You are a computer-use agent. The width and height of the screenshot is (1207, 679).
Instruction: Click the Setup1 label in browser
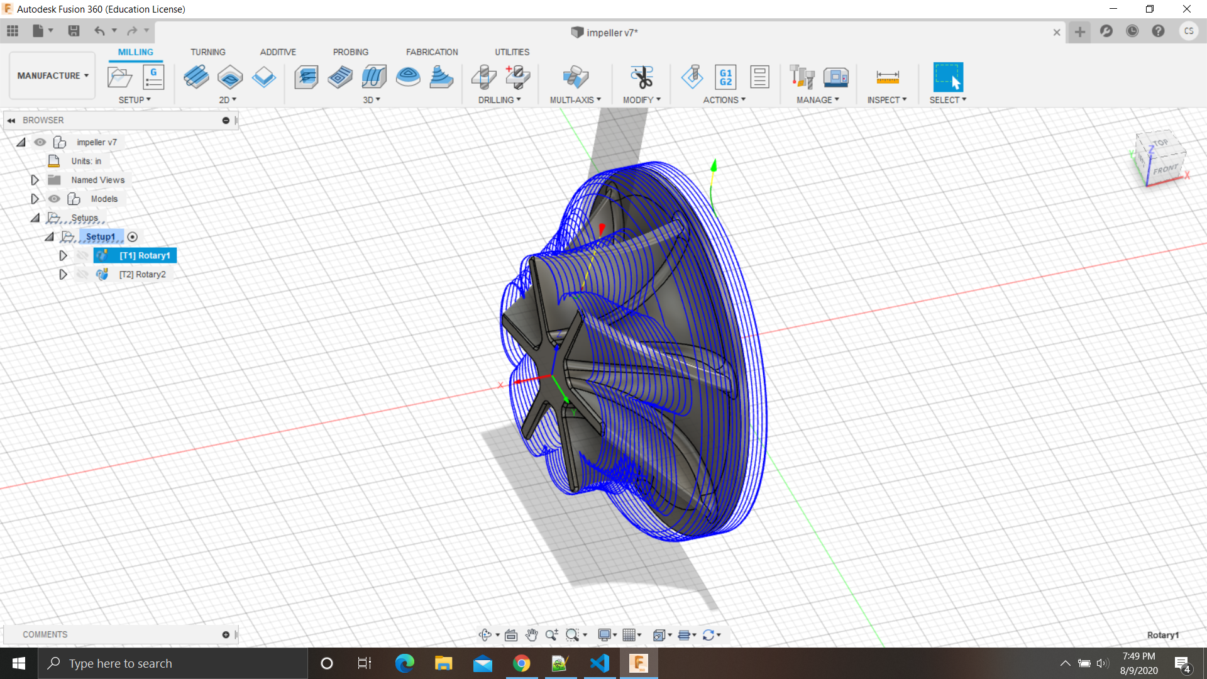point(99,236)
